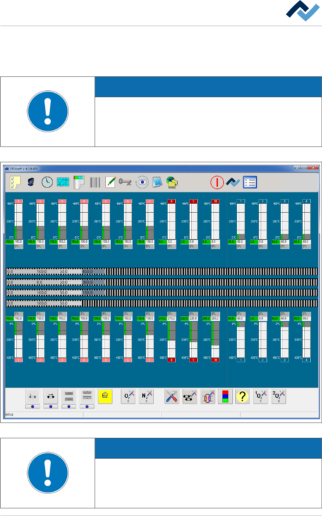
Task: Toggle indicator below the conveyor arrow button
Action: (51, 407)
